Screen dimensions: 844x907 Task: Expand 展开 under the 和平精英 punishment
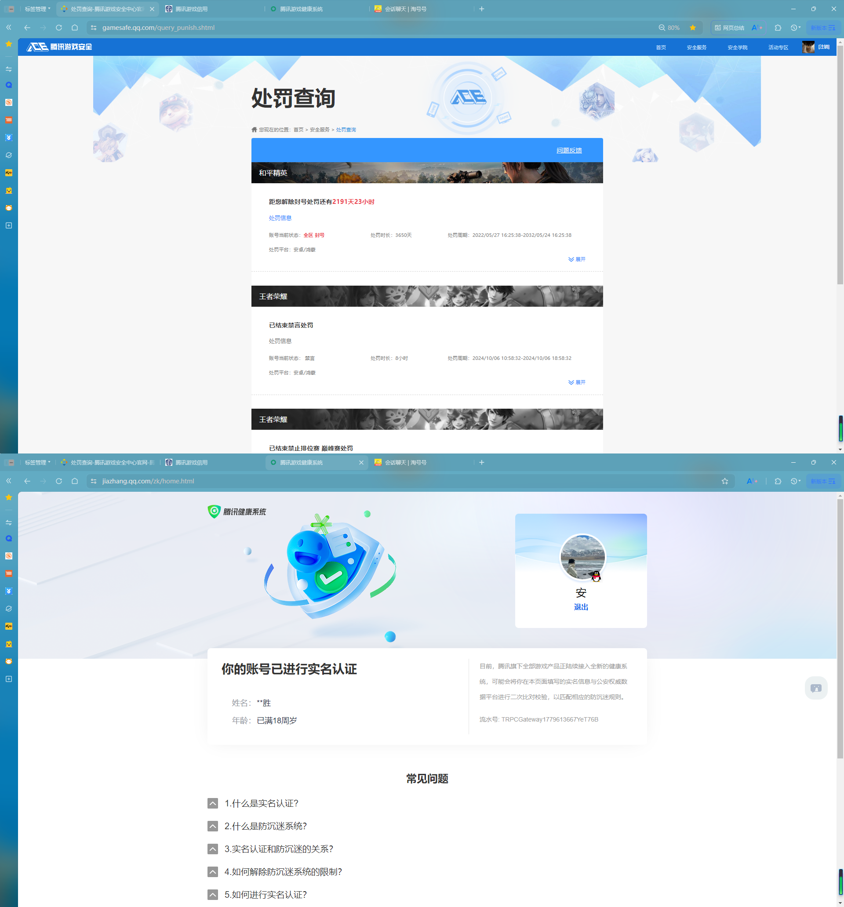pos(577,259)
